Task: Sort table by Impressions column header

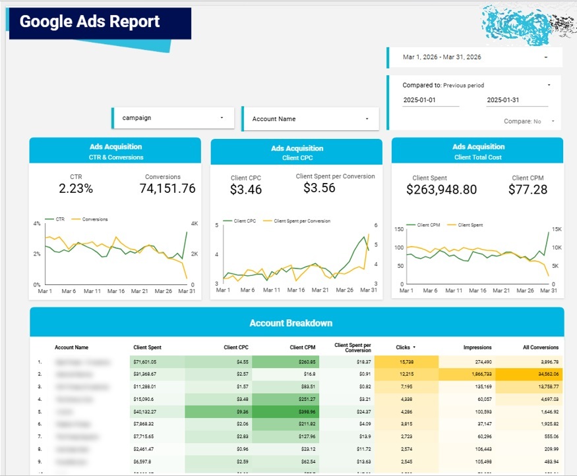Action: pyautogui.click(x=477, y=348)
